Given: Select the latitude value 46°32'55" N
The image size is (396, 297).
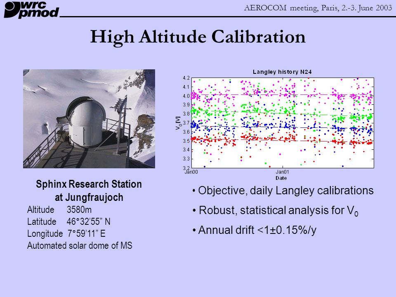Looking at the screenshot, I should (x=88, y=222).
